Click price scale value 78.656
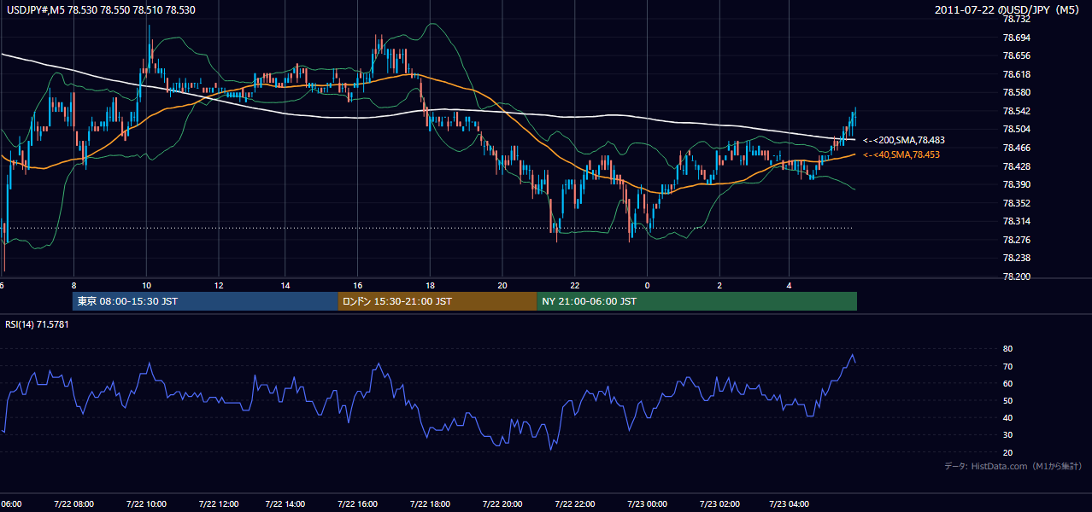 1016,56
